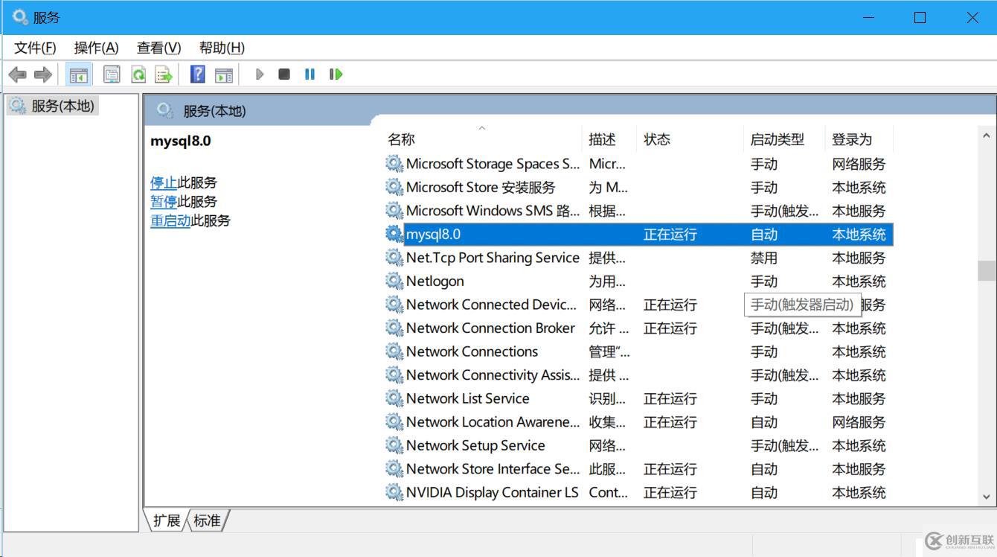Click the gear icon beside Network Setup Service

coord(394,445)
